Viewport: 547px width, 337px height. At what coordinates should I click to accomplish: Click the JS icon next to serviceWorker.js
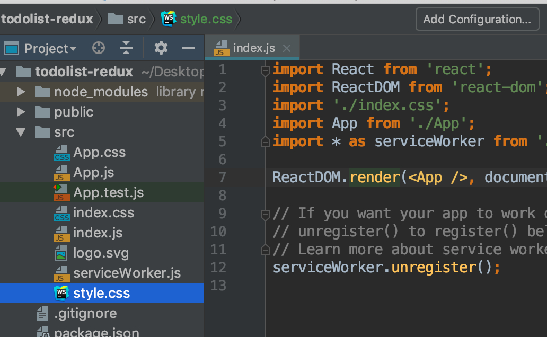click(x=61, y=273)
